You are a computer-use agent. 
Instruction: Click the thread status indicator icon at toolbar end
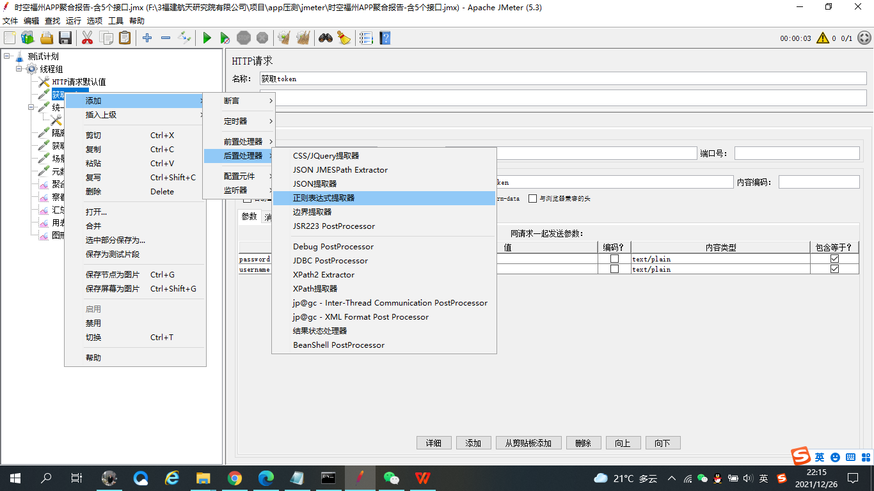(864, 38)
